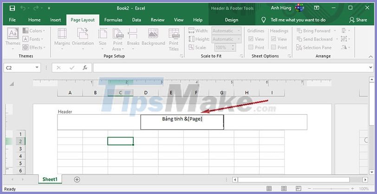Click center header box with Bảng tính &[Page]
Viewport: 377px width, 194px height.
point(182,122)
